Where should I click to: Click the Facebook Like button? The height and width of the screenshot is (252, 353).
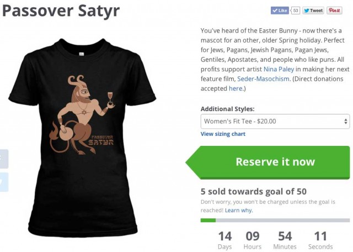point(280,11)
